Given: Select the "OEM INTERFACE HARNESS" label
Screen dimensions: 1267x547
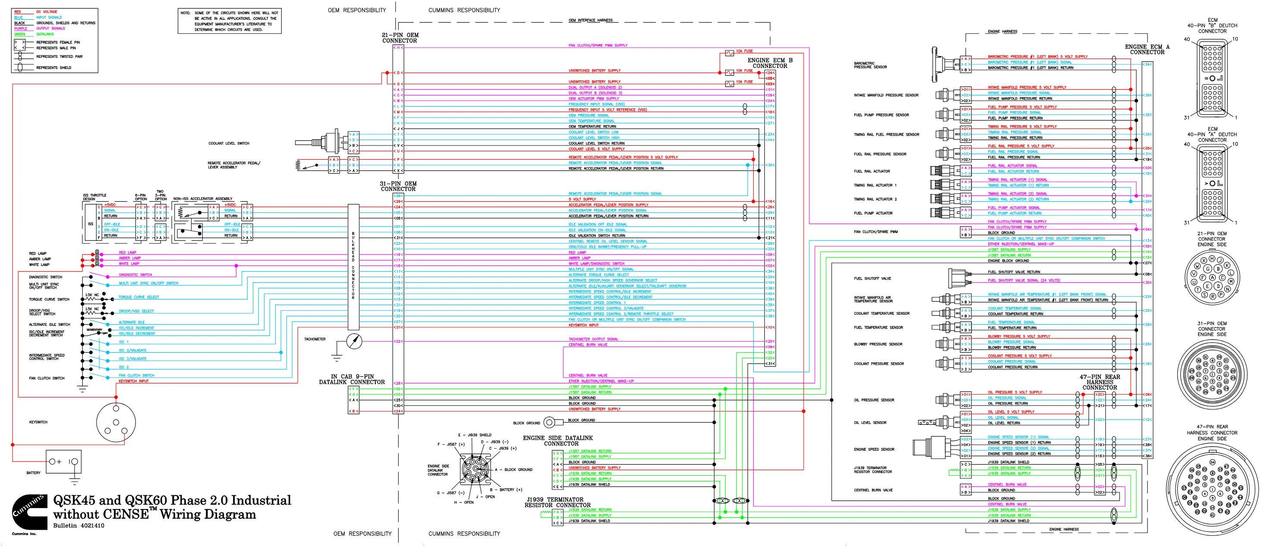Looking at the screenshot, I should pyautogui.click(x=591, y=20).
